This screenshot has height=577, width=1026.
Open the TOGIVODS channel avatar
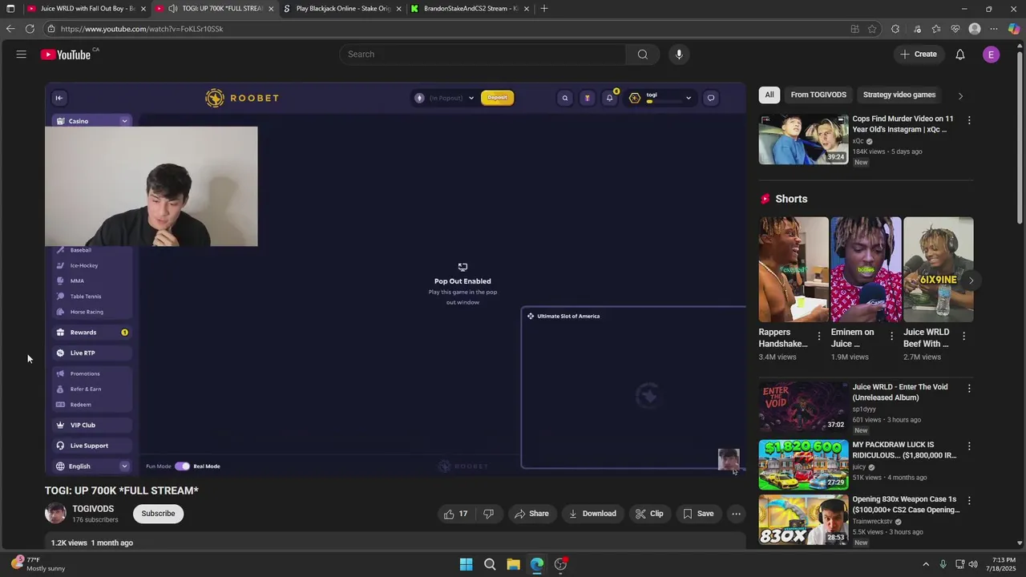click(55, 513)
